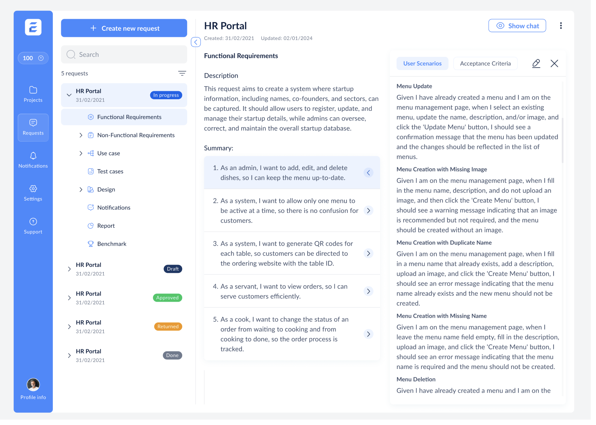Image resolution: width=596 pixels, height=425 pixels.
Task: Click Non-Functional Requirements document icon
Action: (91, 135)
